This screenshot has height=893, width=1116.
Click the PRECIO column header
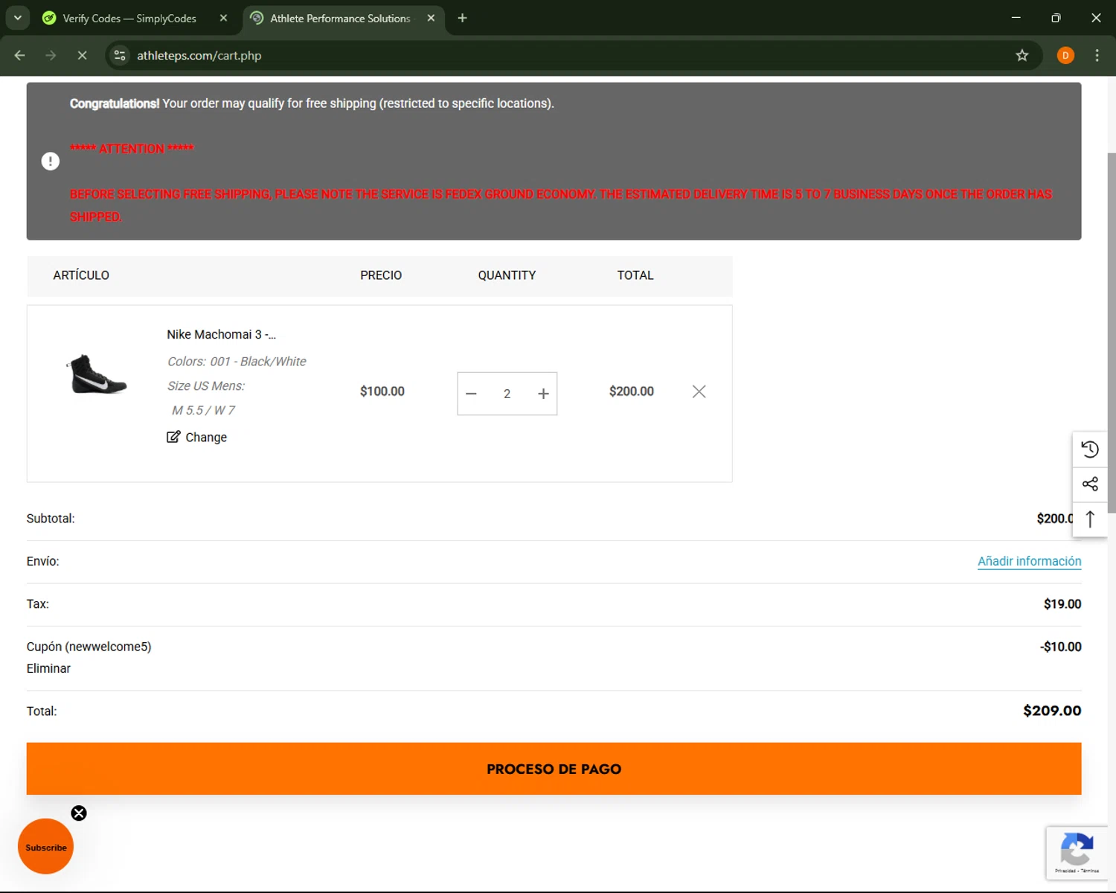coord(381,275)
